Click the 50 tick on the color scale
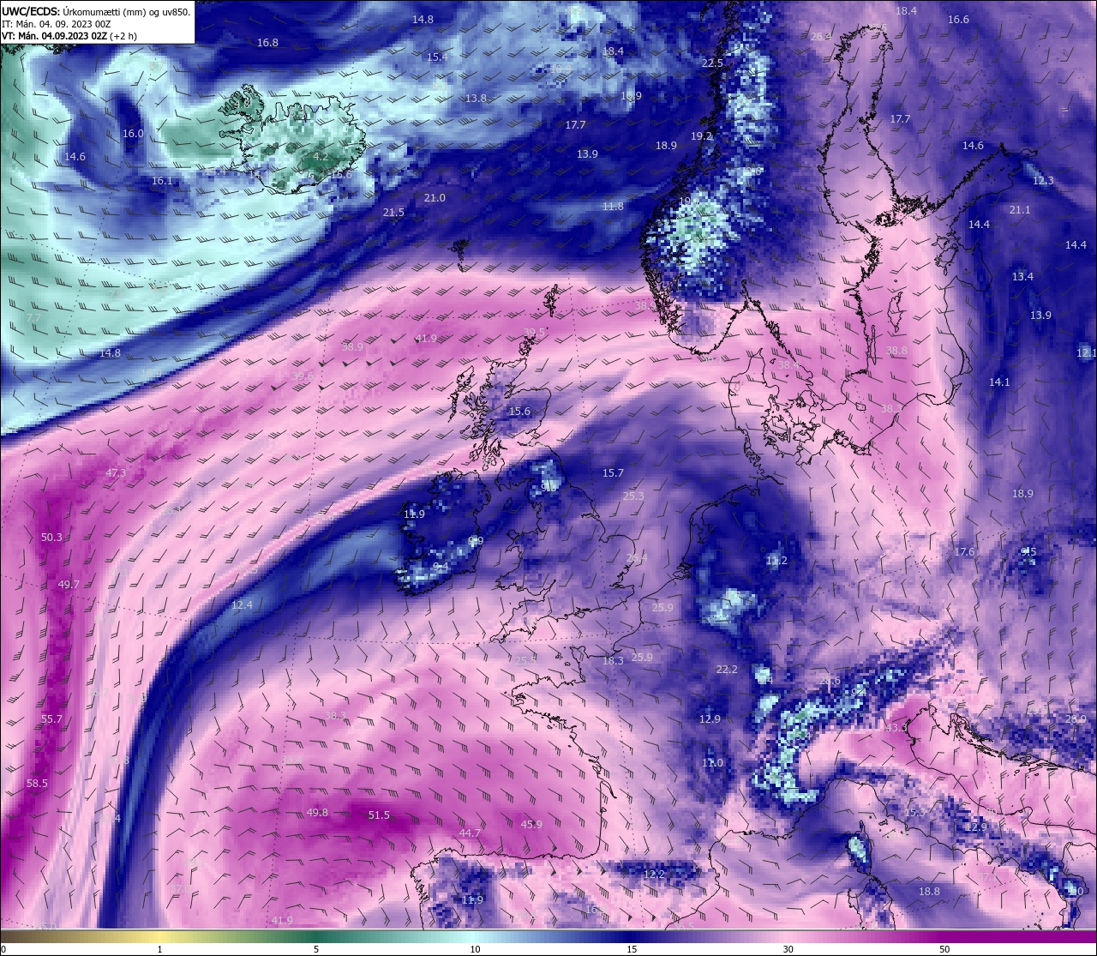1097x956 pixels. pyautogui.click(x=944, y=949)
